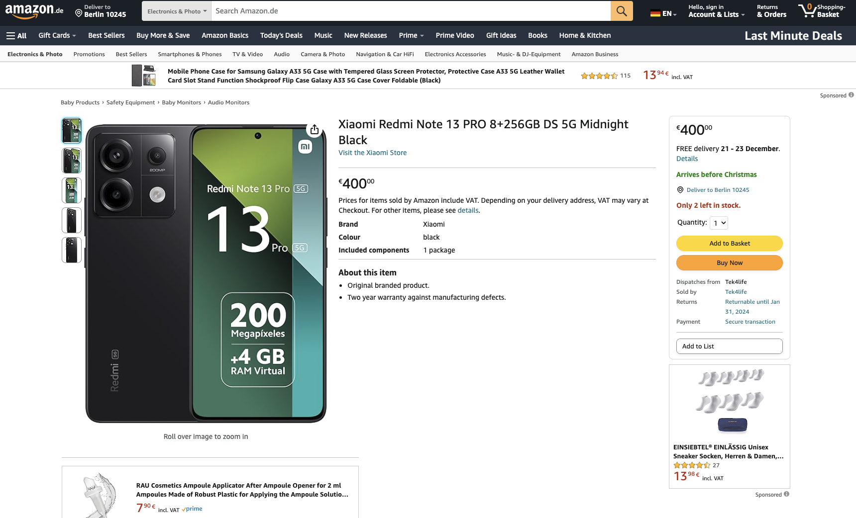Open the delivery Details link
Screen dimensions: 856x518
(687, 159)
